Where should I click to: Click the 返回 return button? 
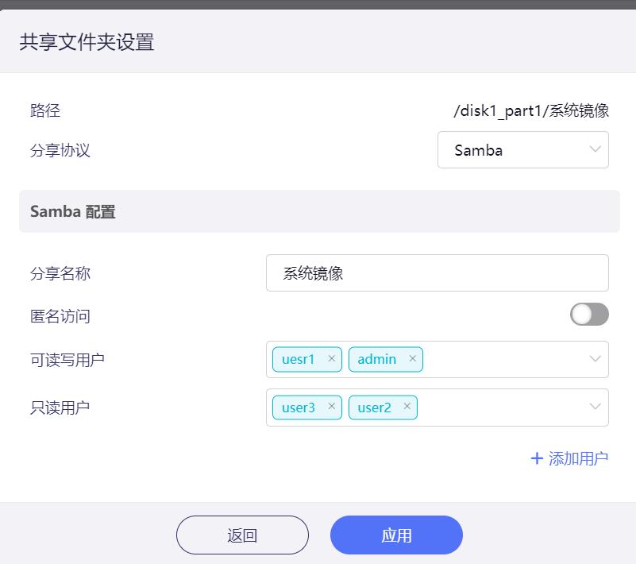pos(243,535)
